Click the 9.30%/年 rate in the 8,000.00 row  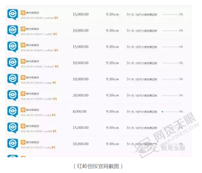click(x=113, y=112)
